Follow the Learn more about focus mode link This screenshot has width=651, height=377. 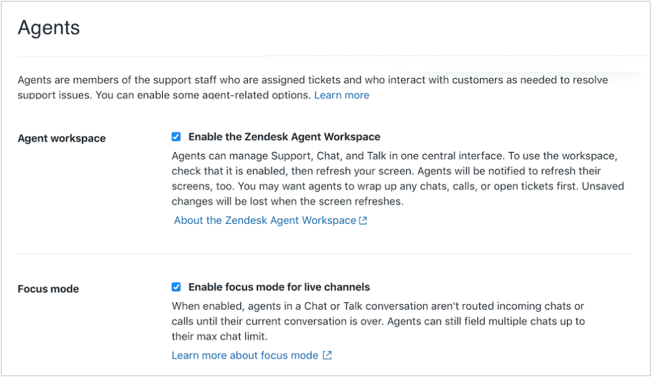[245, 355]
